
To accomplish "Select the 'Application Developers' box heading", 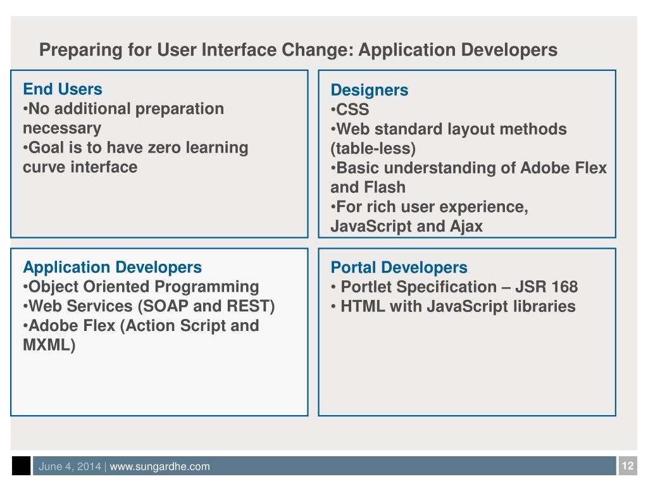I will (113, 267).
